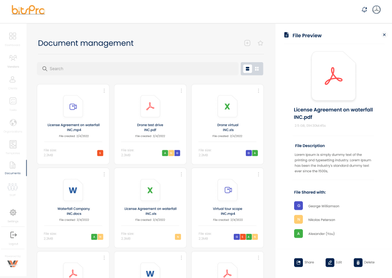Image resolution: width=392 pixels, height=278 pixels.
Task: Open the Templates section
Action: tap(13, 147)
